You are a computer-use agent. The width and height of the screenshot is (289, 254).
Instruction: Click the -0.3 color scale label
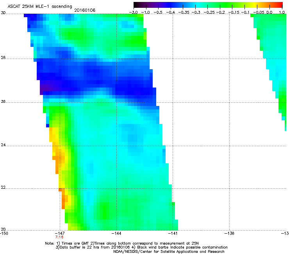(x=196, y=13)
